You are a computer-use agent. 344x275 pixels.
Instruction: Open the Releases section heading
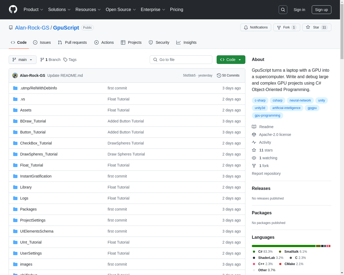pyautogui.click(x=261, y=188)
